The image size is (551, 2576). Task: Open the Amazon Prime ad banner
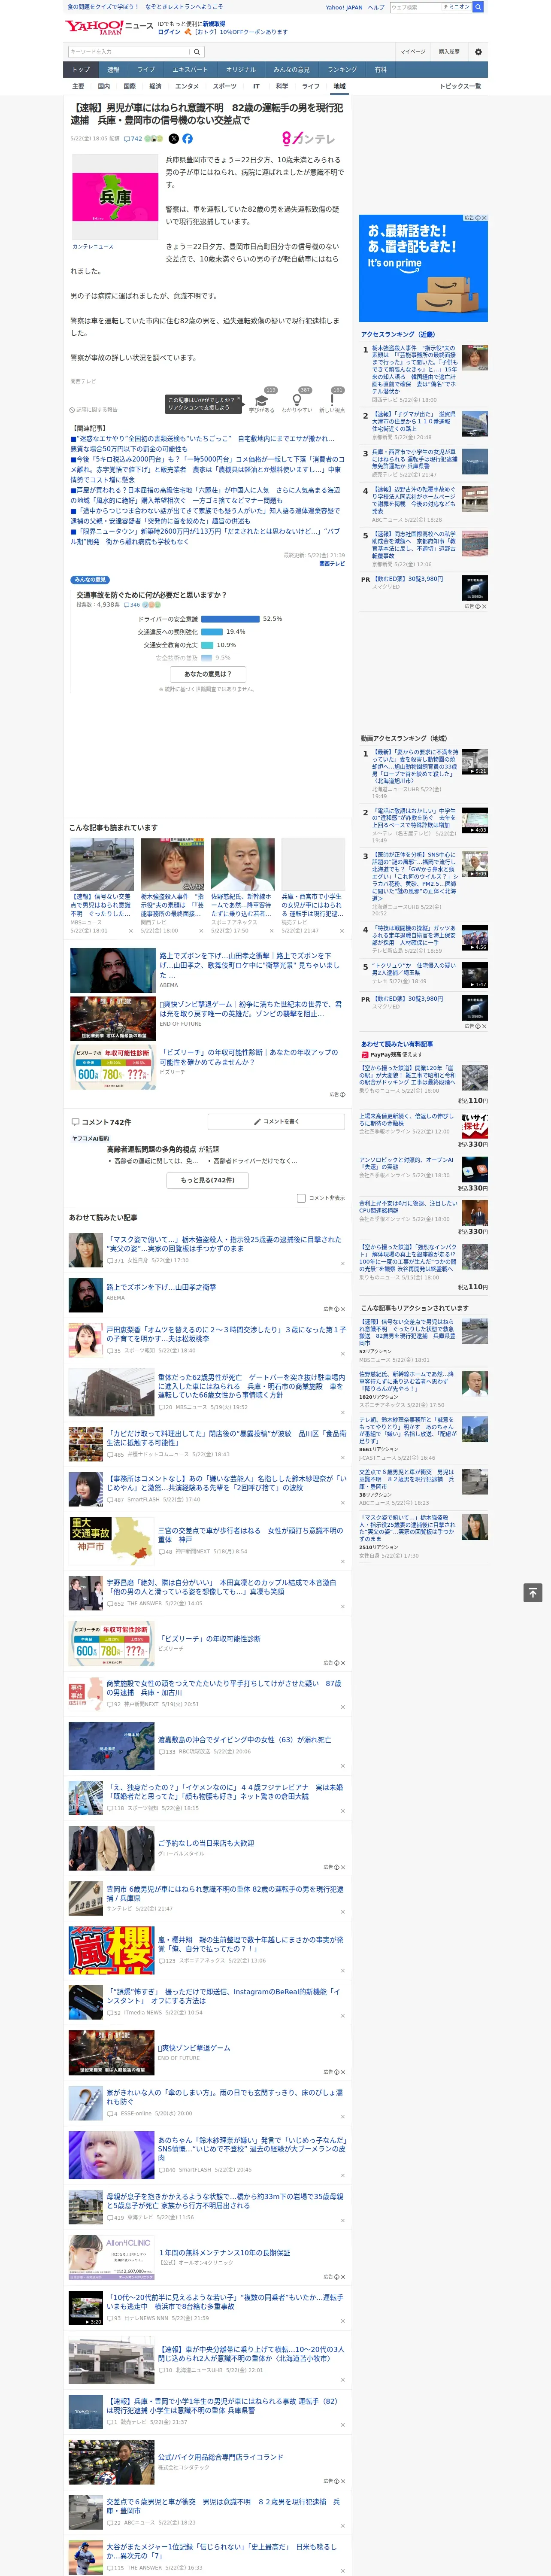pos(423,268)
